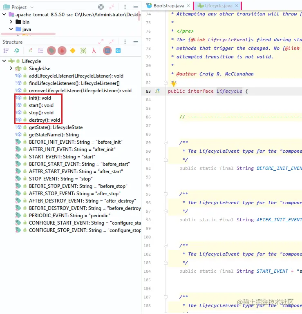Click line number 83 in the gutter
The image size is (302, 314).
[148, 91]
